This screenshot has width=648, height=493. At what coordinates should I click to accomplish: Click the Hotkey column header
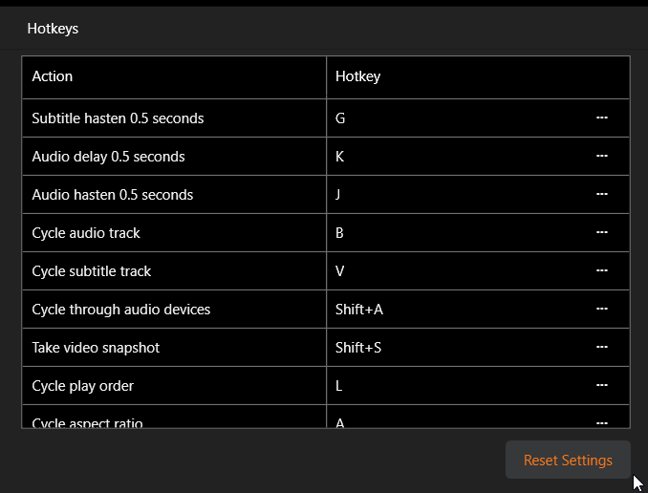click(357, 76)
